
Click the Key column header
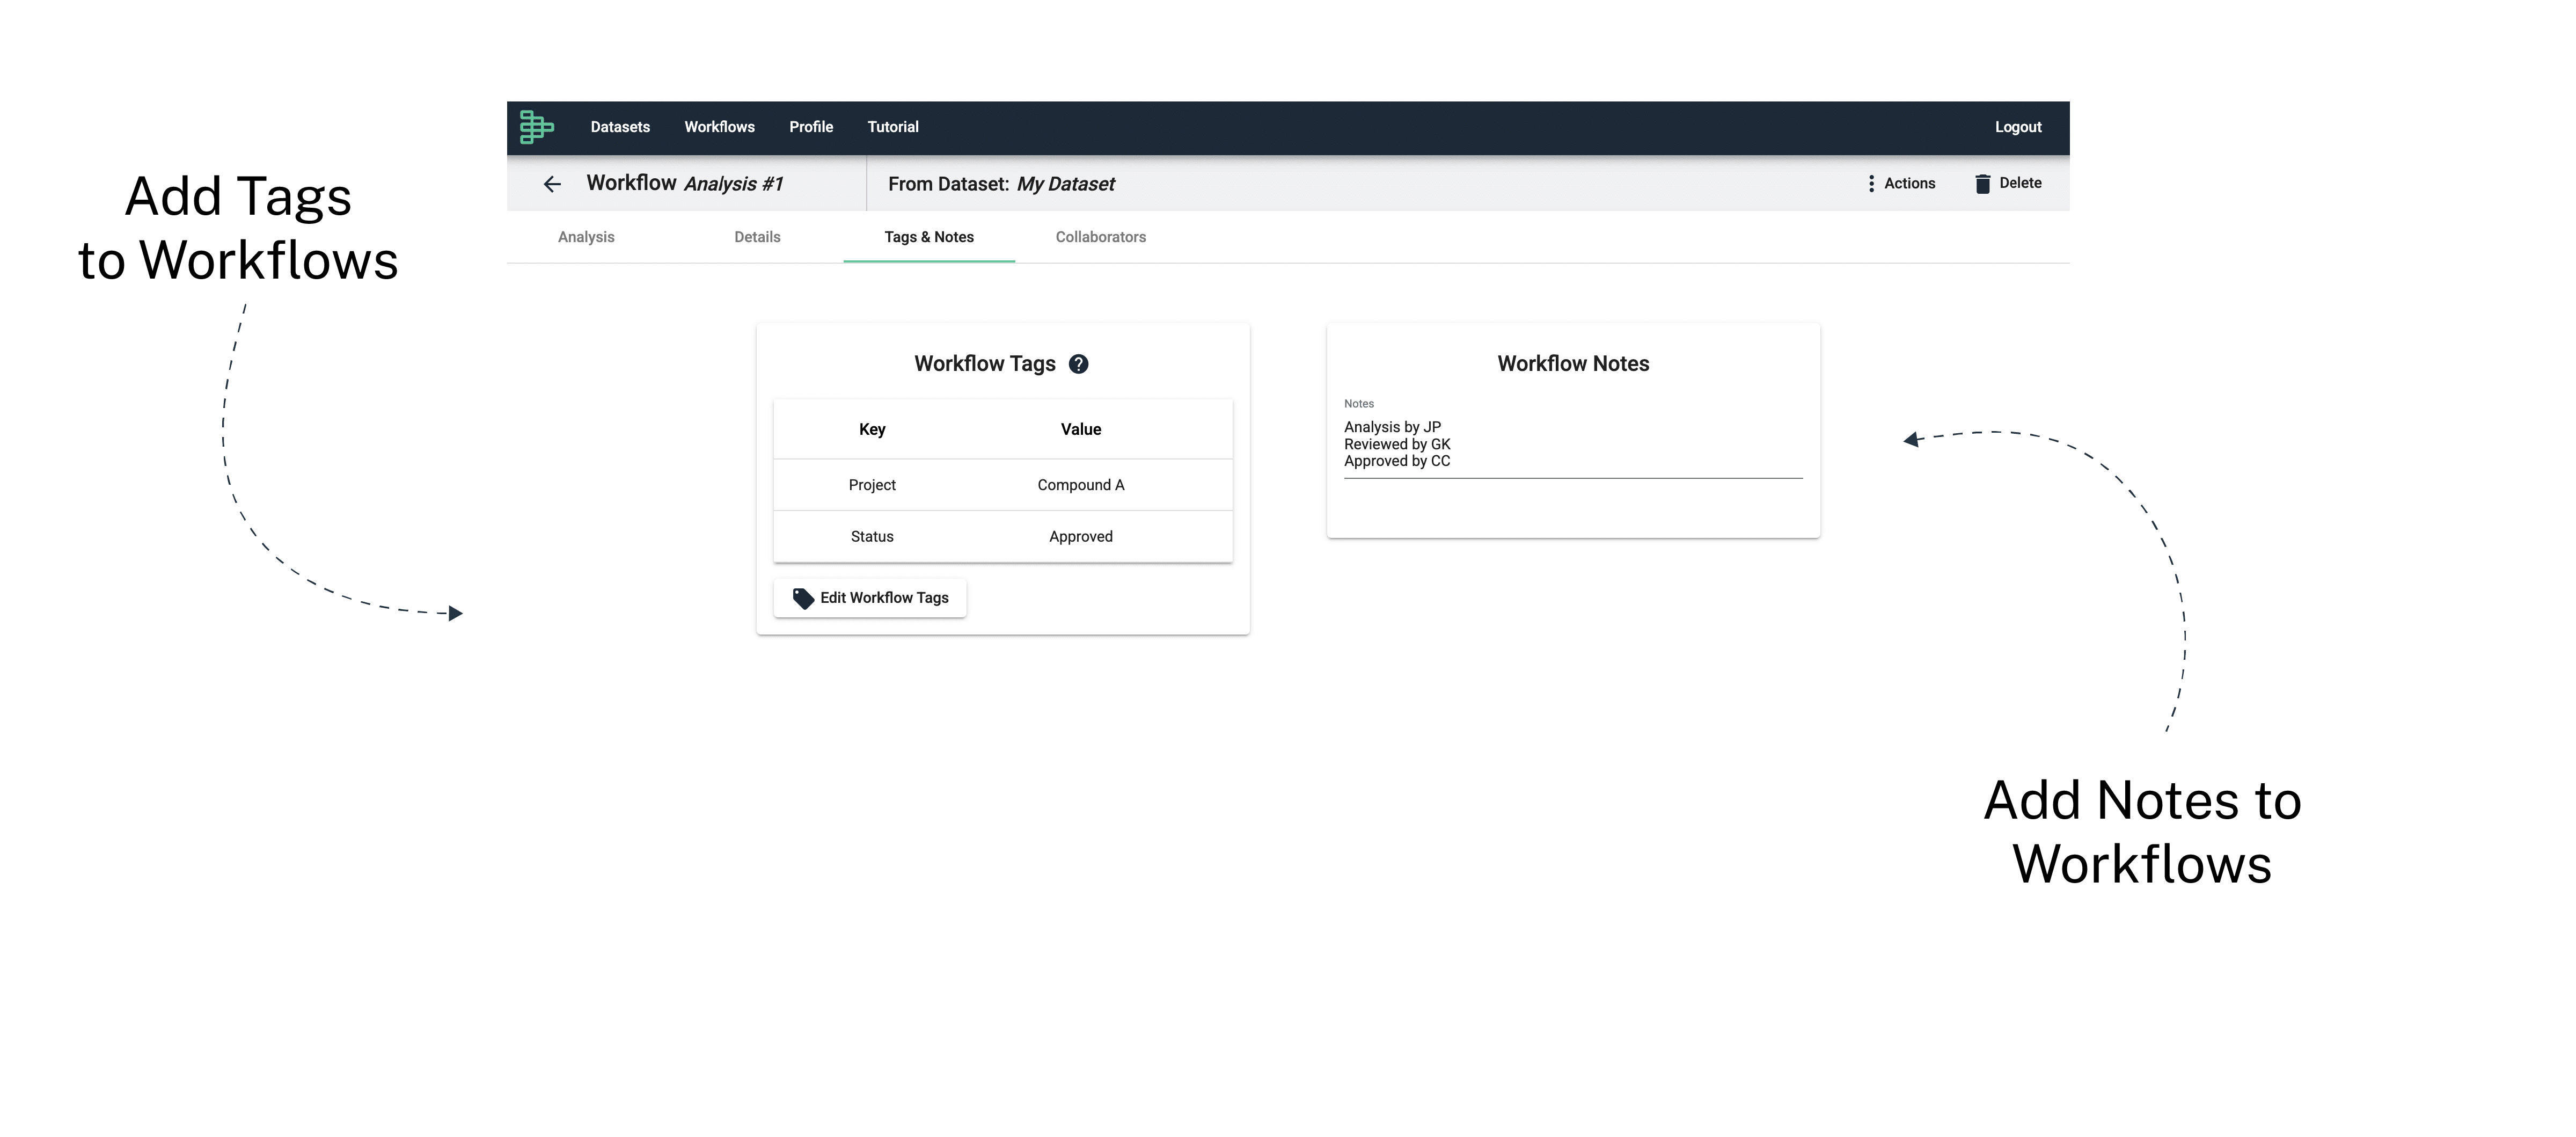tap(872, 429)
